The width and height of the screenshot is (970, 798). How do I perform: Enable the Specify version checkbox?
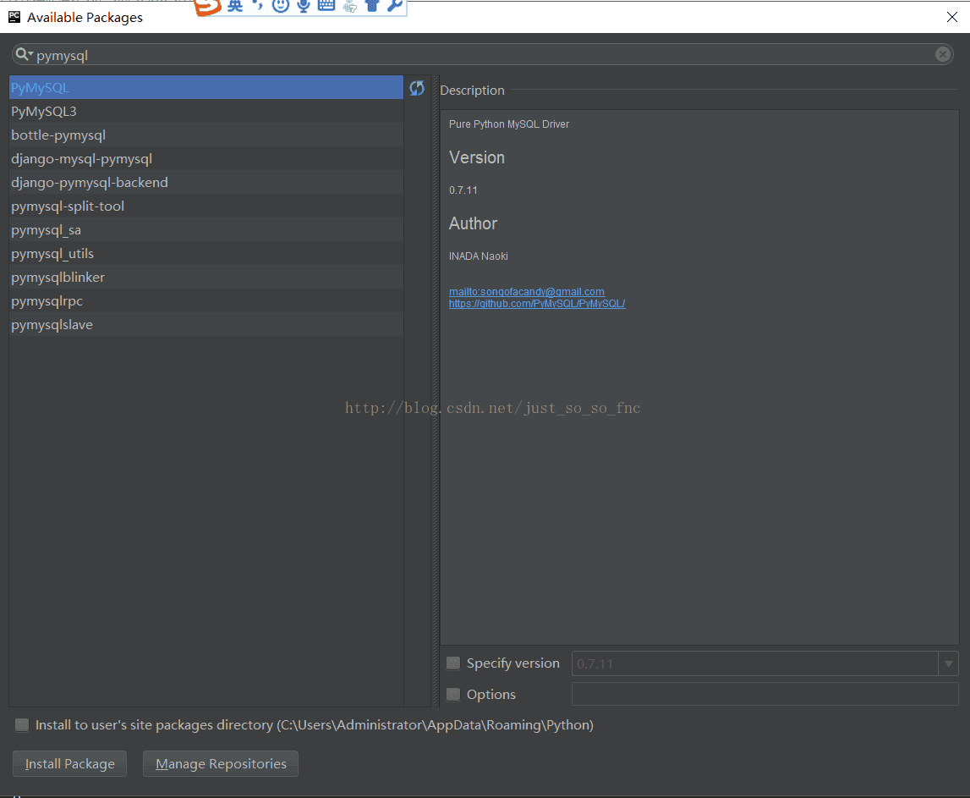(x=452, y=663)
